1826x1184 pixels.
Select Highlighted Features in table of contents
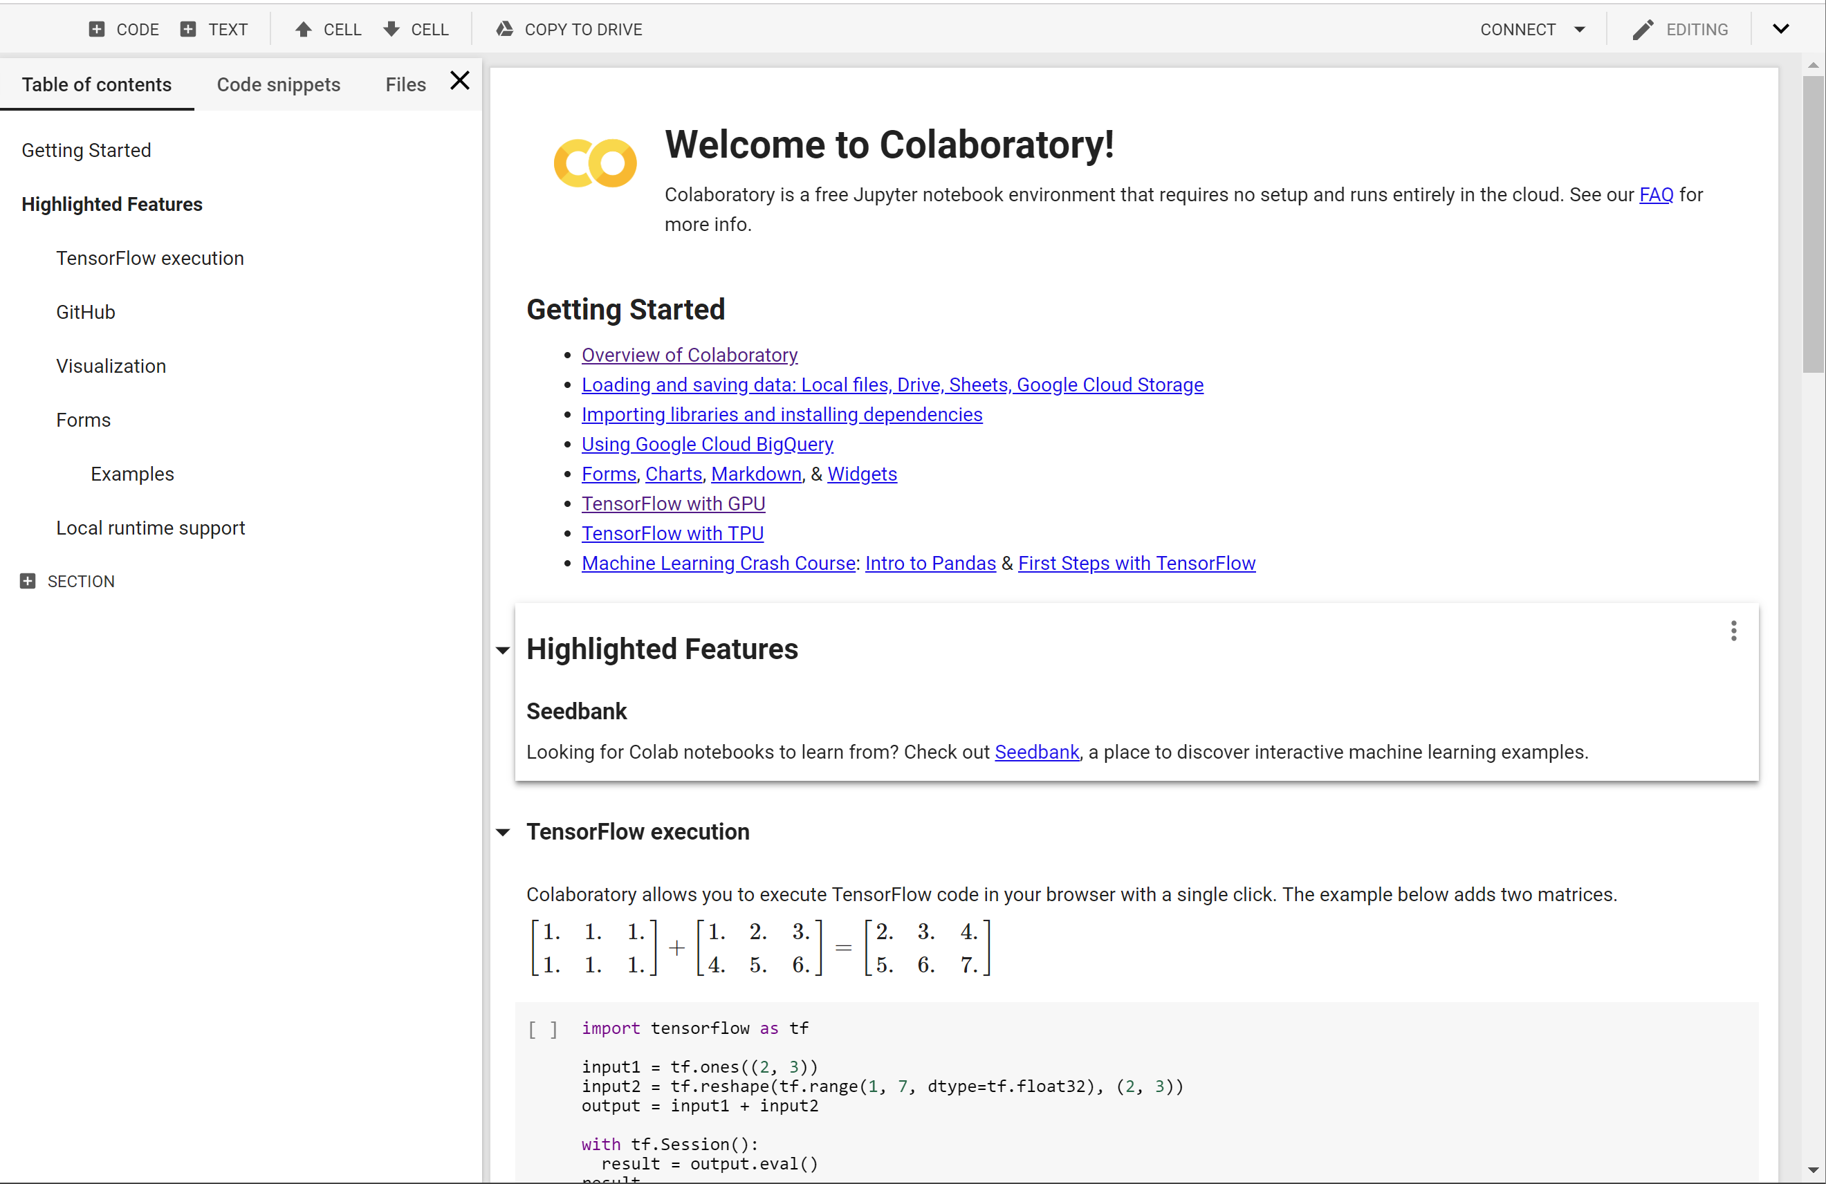(112, 204)
